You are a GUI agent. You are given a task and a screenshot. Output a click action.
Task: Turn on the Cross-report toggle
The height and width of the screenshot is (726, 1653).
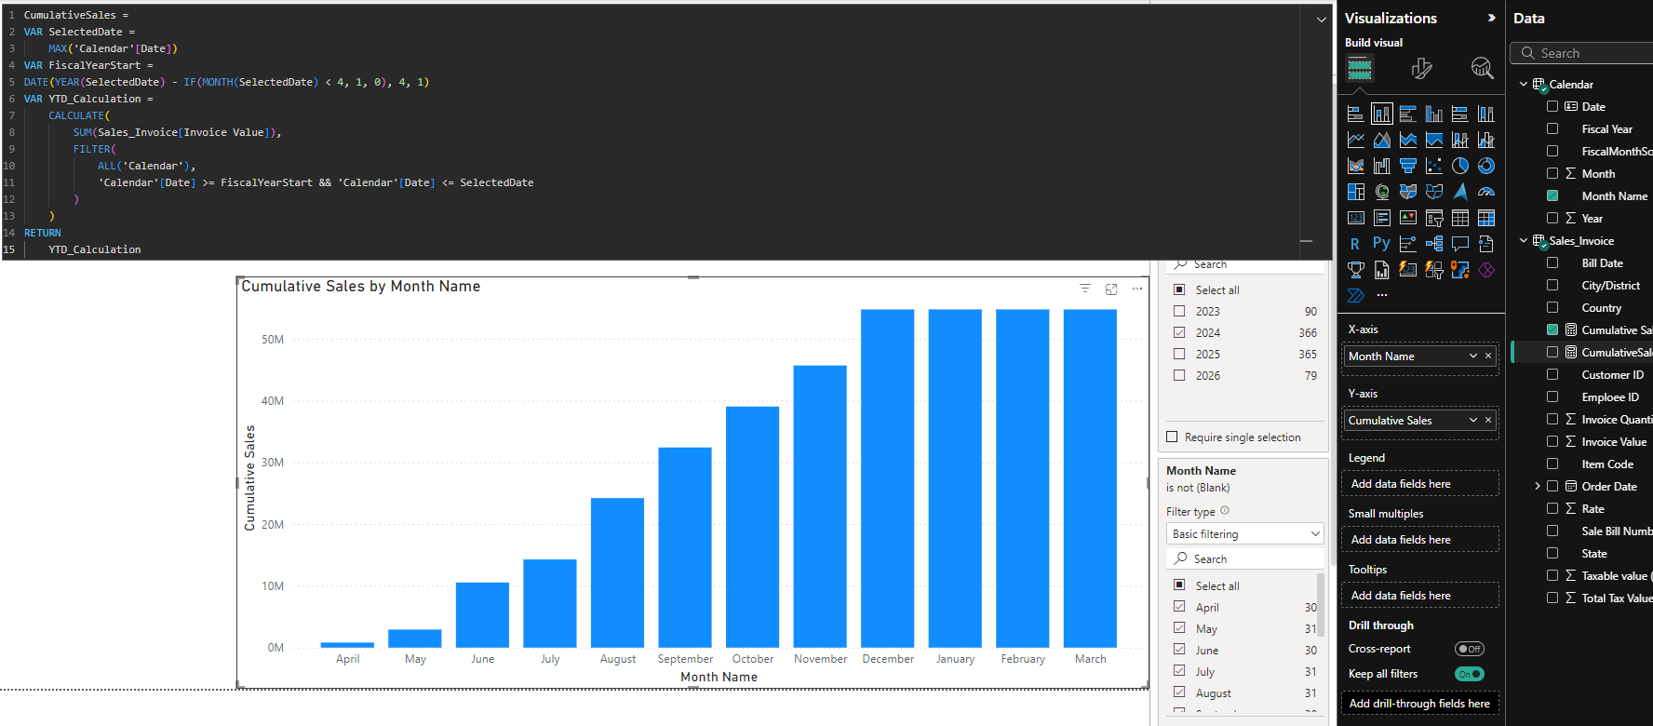(1470, 649)
